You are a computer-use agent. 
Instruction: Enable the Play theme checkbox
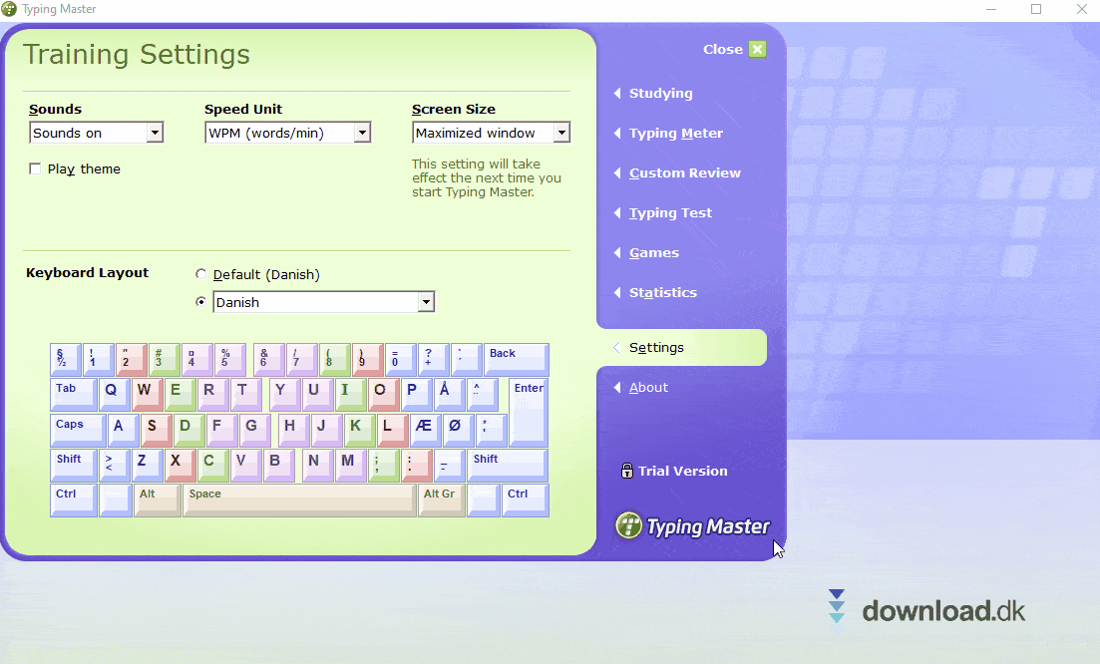tap(35, 168)
